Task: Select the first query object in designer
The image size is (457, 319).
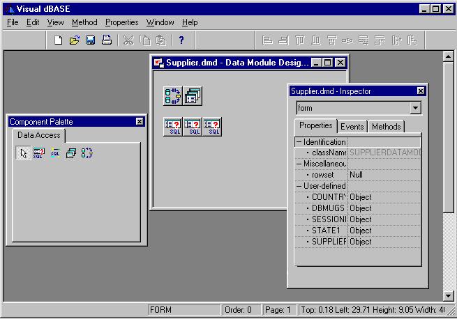Action: (x=173, y=127)
